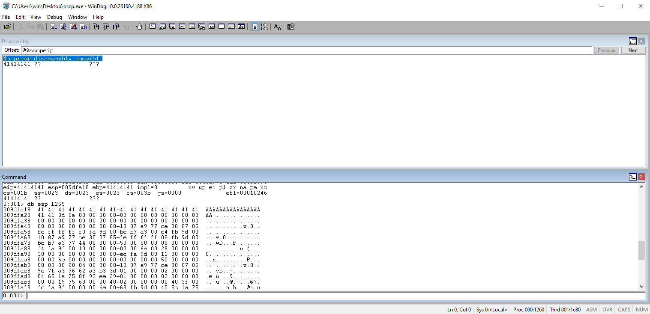Screen dimensions: 650x314
Task: Toggle breakpoint with the hand icon
Action: 139,27
